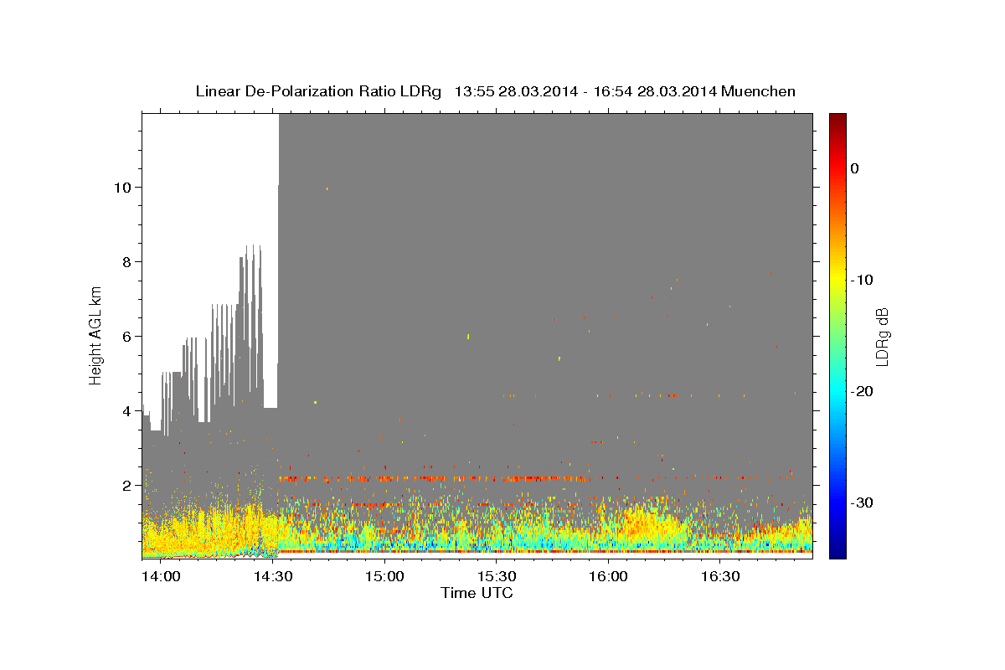The image size is (1005, 670).
Task: Click the height tick label 6
Action: [x=127, y=336]
